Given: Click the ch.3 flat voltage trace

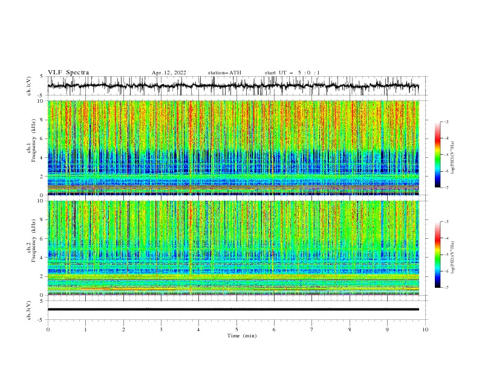Looking at the screenshot, I should point(233,310).
